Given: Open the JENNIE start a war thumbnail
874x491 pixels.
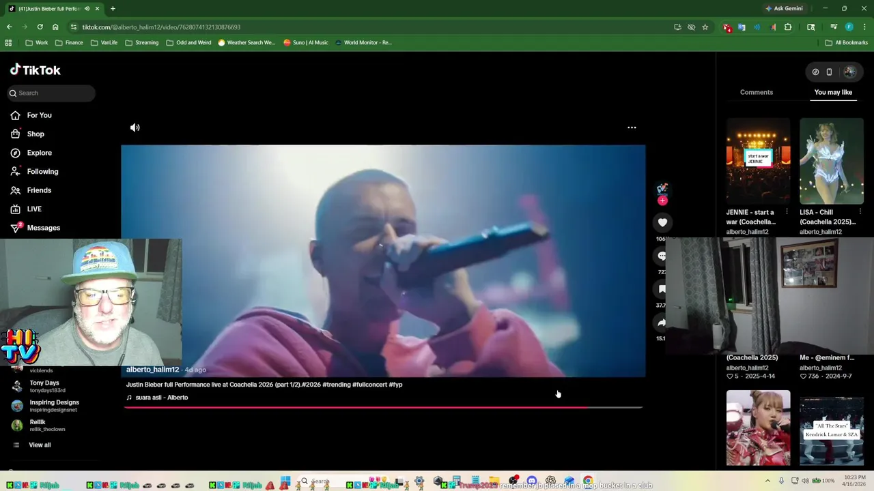Looking at the screenshot, I should [758, 161].
